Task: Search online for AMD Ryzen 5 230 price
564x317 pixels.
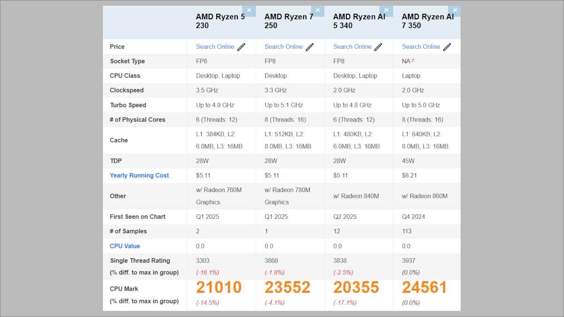Action: click(x=215, y=46)
